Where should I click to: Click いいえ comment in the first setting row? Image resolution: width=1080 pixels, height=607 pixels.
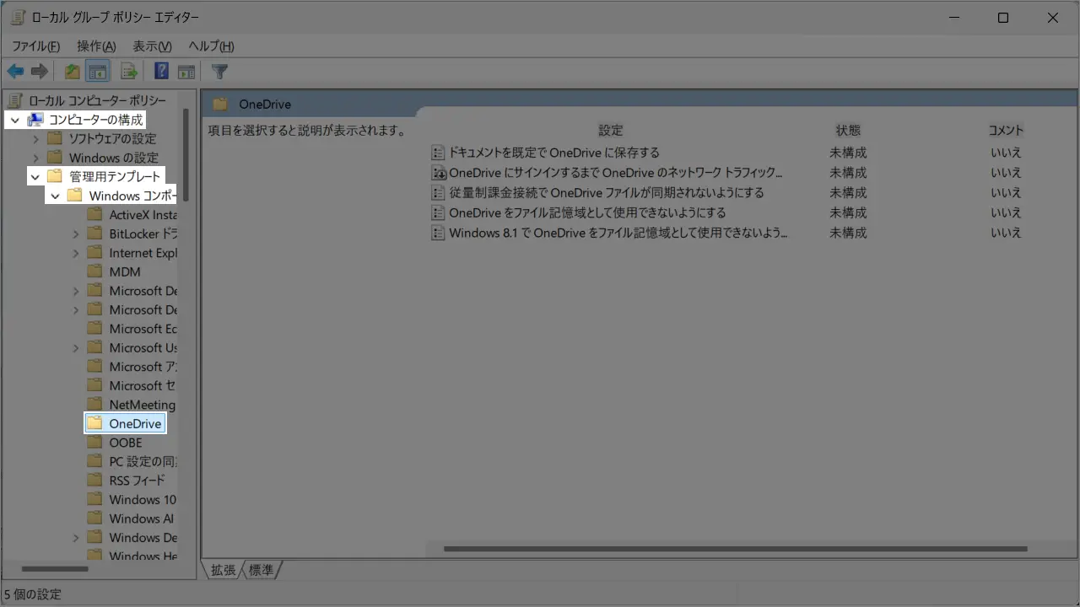pos(1006,153)
